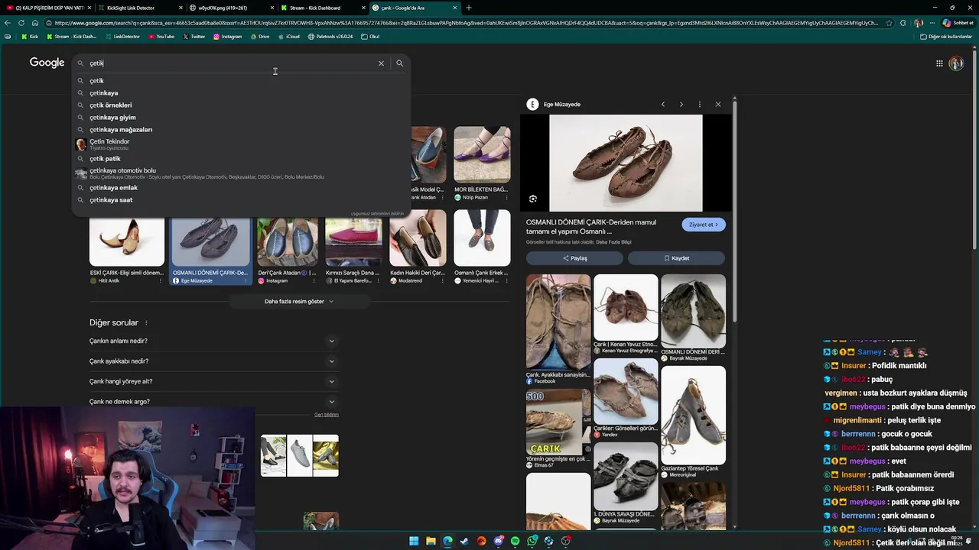Open the Twitter bookmark
This screenshot has height=550, width=979.
194,37
